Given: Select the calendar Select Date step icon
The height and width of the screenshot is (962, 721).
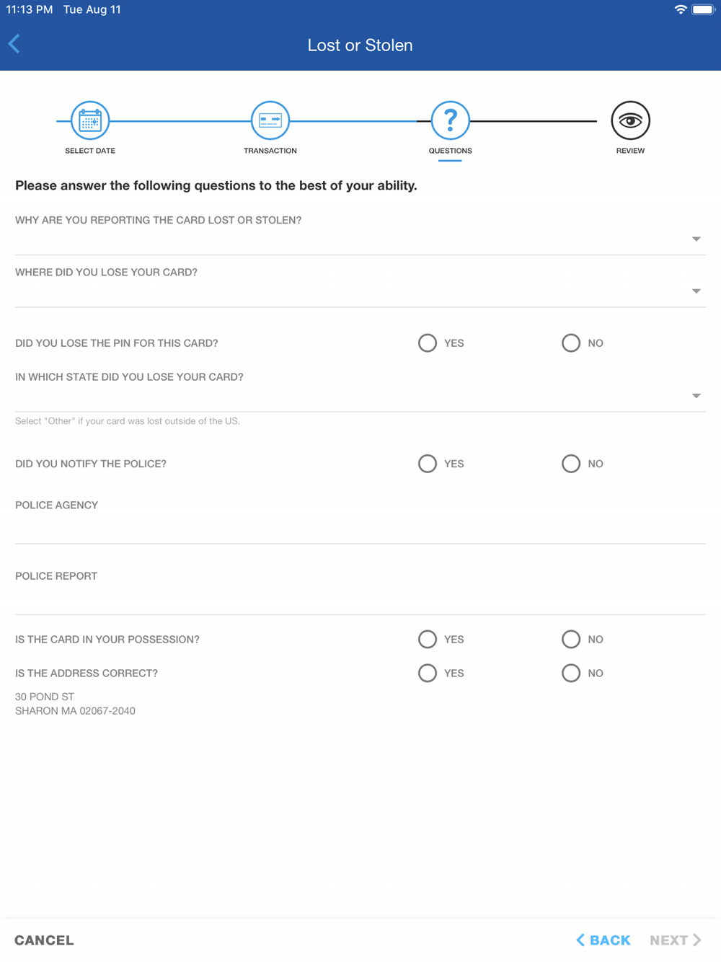Looking at the screenshot, I should click(x=90, y=120).
